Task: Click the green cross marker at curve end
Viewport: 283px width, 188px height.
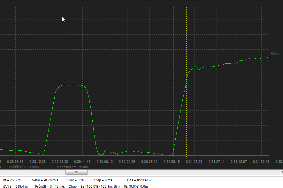Action: pyautogui.click(x=269, y=57)
